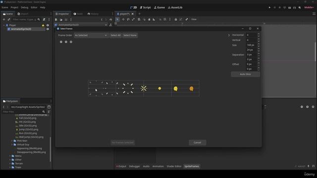Toggle visibility of Player node
This screenshot has width=317, height=178.
click(48, 25)
